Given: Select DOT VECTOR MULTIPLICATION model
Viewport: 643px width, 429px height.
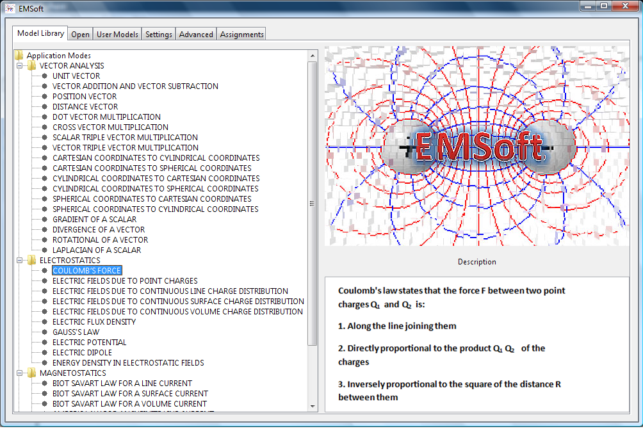Looking at the screenshot, I should pos(106,117).
